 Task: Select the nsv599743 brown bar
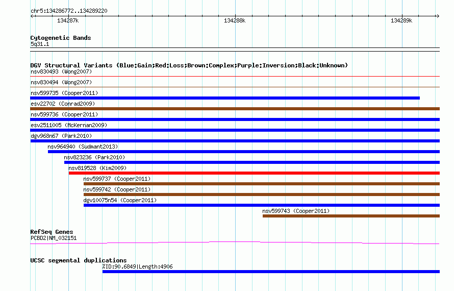click(x=351, y=216)
